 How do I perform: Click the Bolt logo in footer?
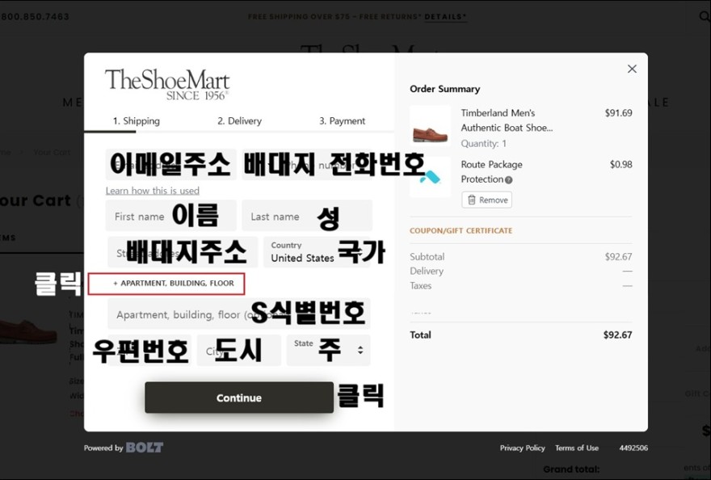(144, 448)
